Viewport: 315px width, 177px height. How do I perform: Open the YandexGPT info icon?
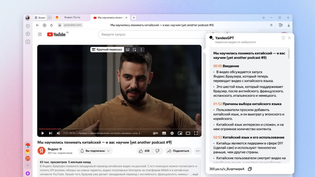click(x=283, y=38)
